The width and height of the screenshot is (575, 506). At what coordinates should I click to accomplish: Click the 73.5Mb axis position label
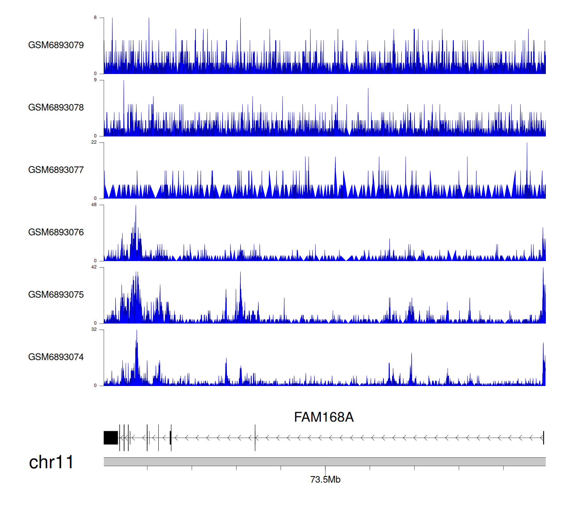click(x=325, y=480)
